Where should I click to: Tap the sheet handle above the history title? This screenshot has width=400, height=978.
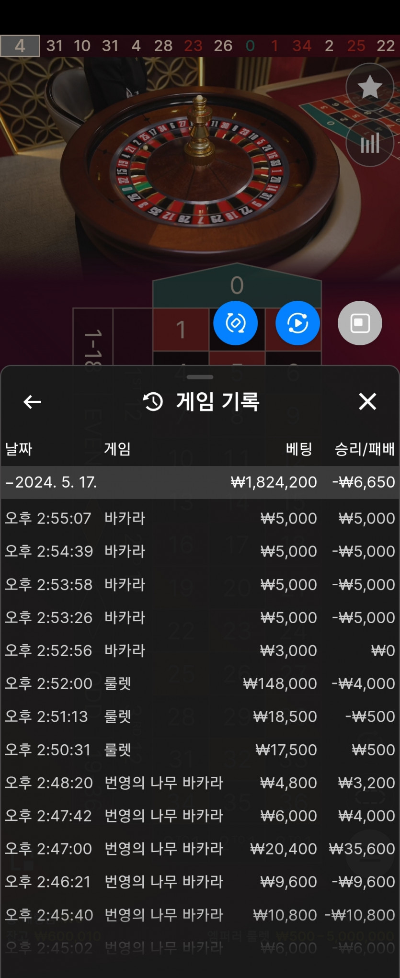click(x=200, y=377)
